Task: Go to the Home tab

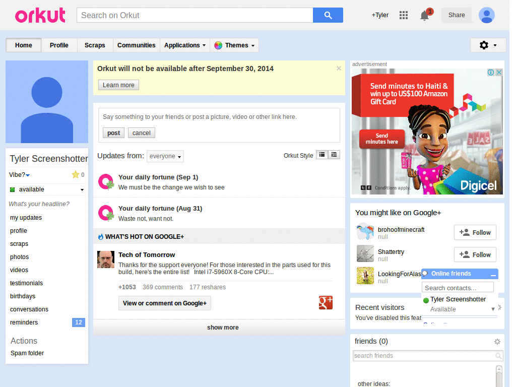Action: (x=24, y=45)
